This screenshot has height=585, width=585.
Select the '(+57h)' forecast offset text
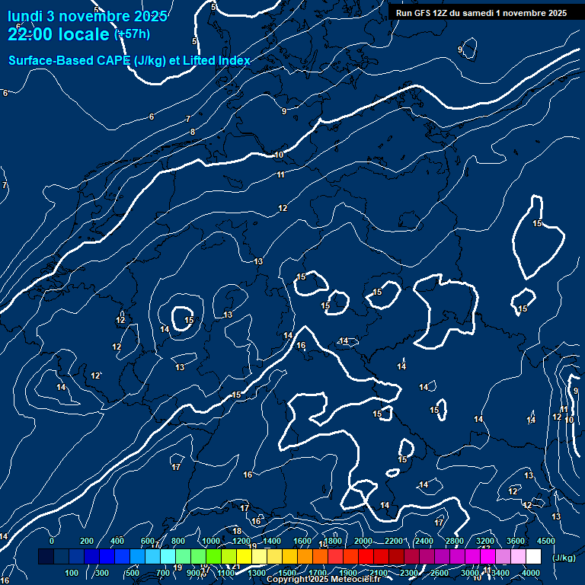coord(132,34)
